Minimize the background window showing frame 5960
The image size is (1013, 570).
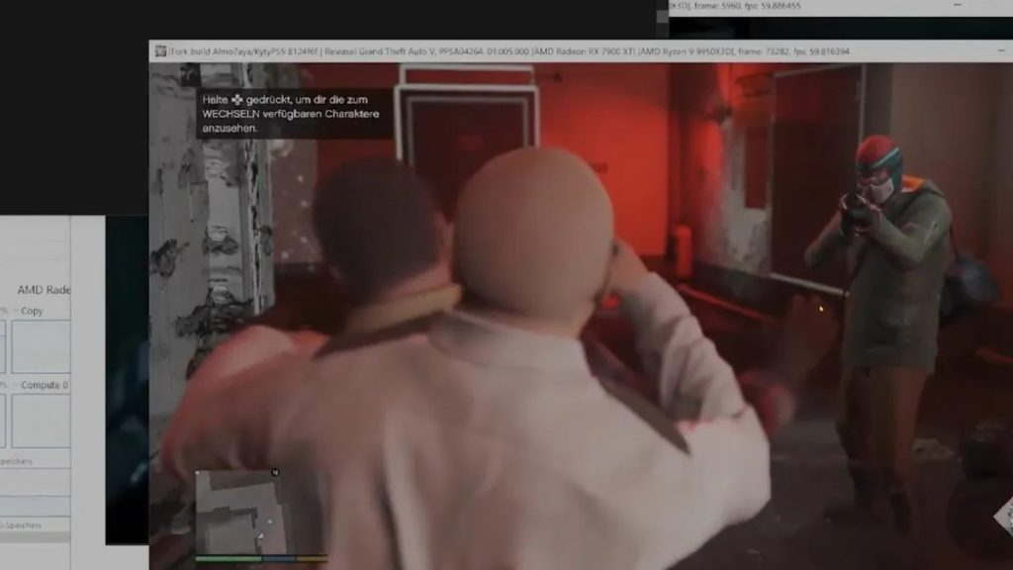tap(958, 5)
